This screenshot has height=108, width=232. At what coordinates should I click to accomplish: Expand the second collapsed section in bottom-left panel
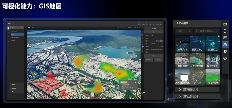[x=17, y=88]
